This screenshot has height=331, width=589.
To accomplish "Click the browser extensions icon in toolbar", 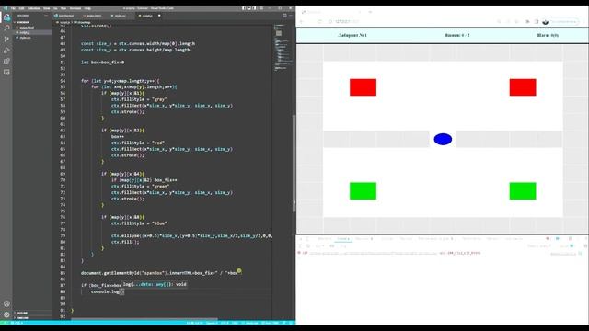I will (x=527, y=22).
